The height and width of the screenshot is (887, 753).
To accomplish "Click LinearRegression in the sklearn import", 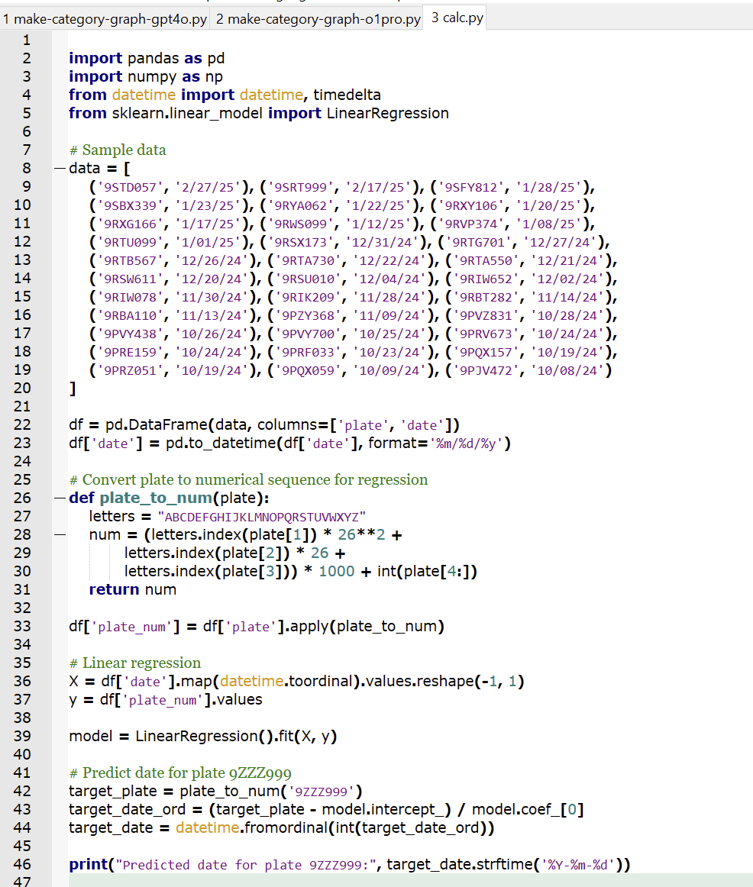I will coord(387,113).
